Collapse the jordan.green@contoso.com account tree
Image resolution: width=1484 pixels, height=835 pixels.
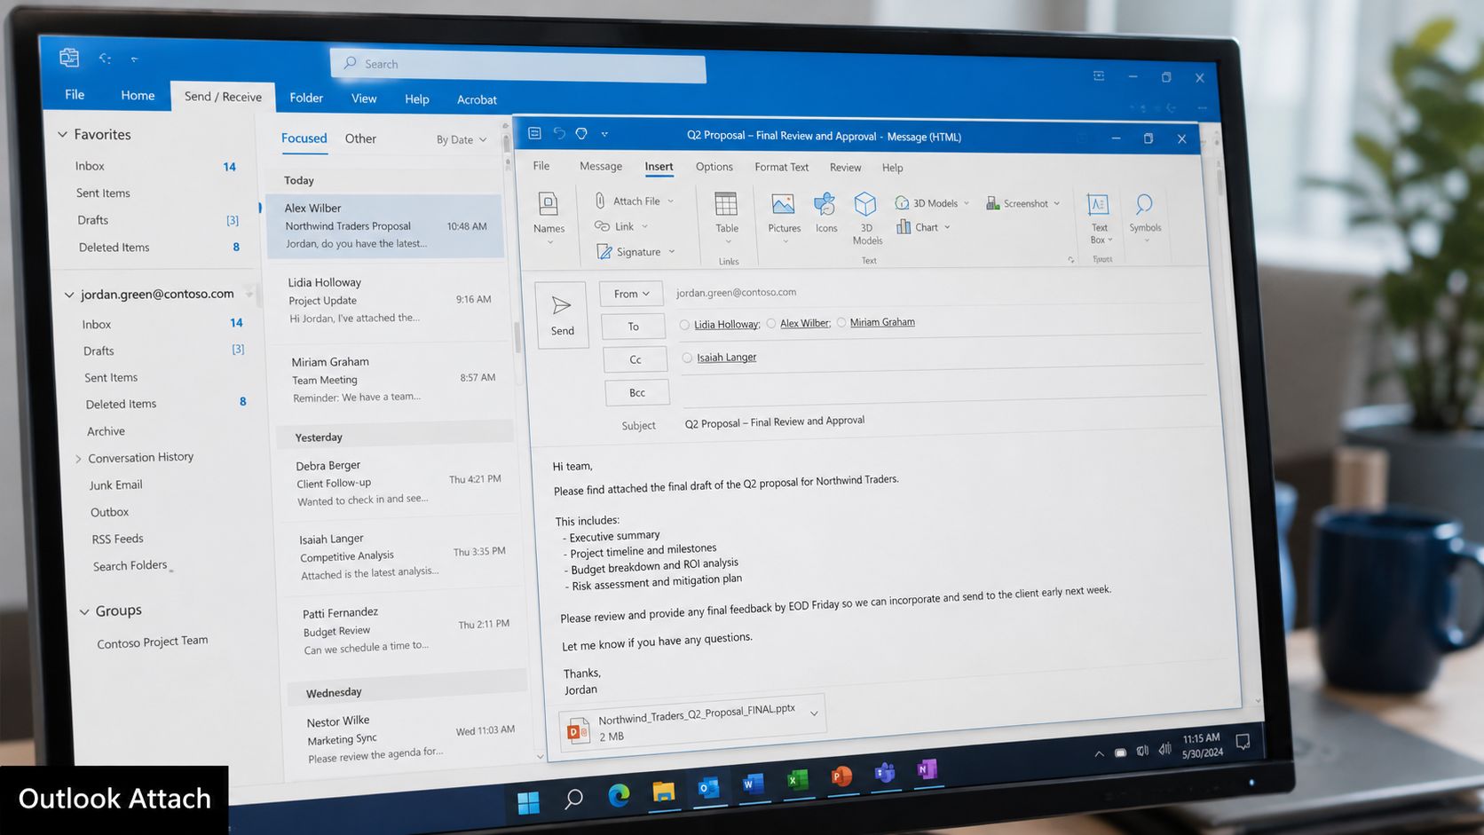pyautogui.click(x=68, y=295)
